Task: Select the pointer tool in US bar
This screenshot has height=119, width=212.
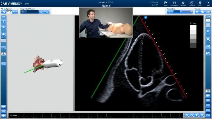Action: [x=208, y=20]
